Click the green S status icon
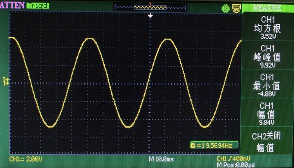The width and height of the screenshot is (294, 168). [x=225, y=7]
